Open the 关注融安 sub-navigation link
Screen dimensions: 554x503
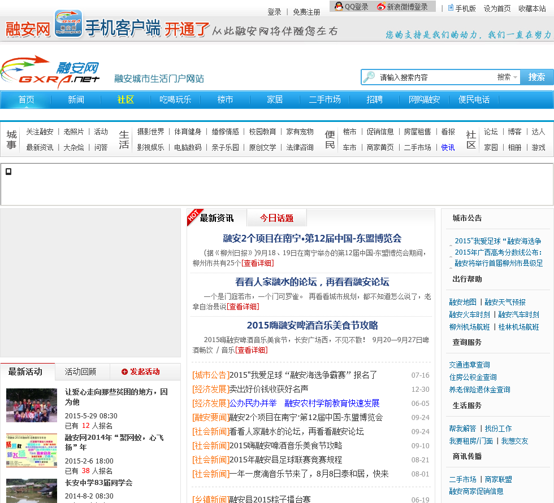tap(40, 132)
